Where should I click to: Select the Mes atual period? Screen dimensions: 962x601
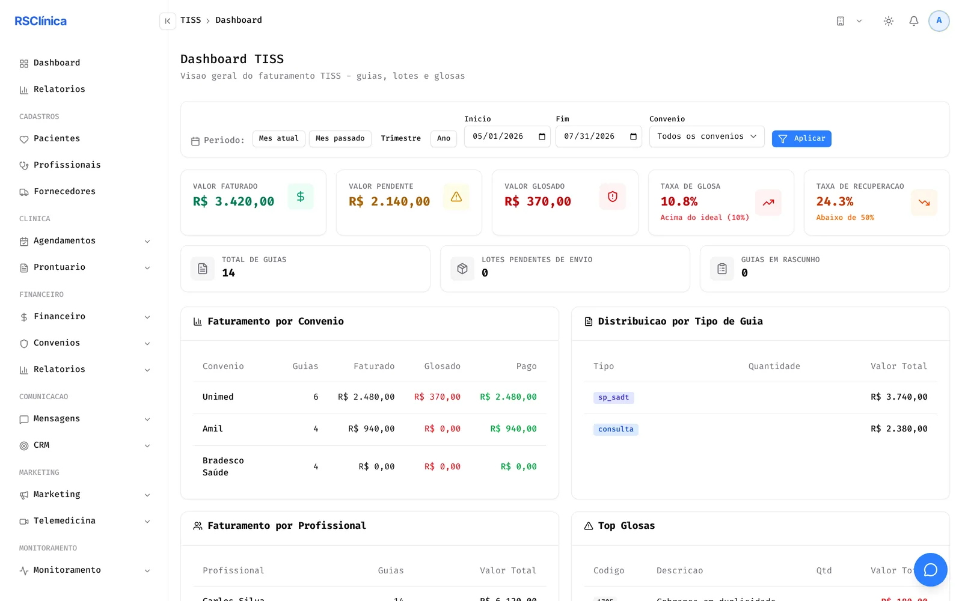click(279, 139)
